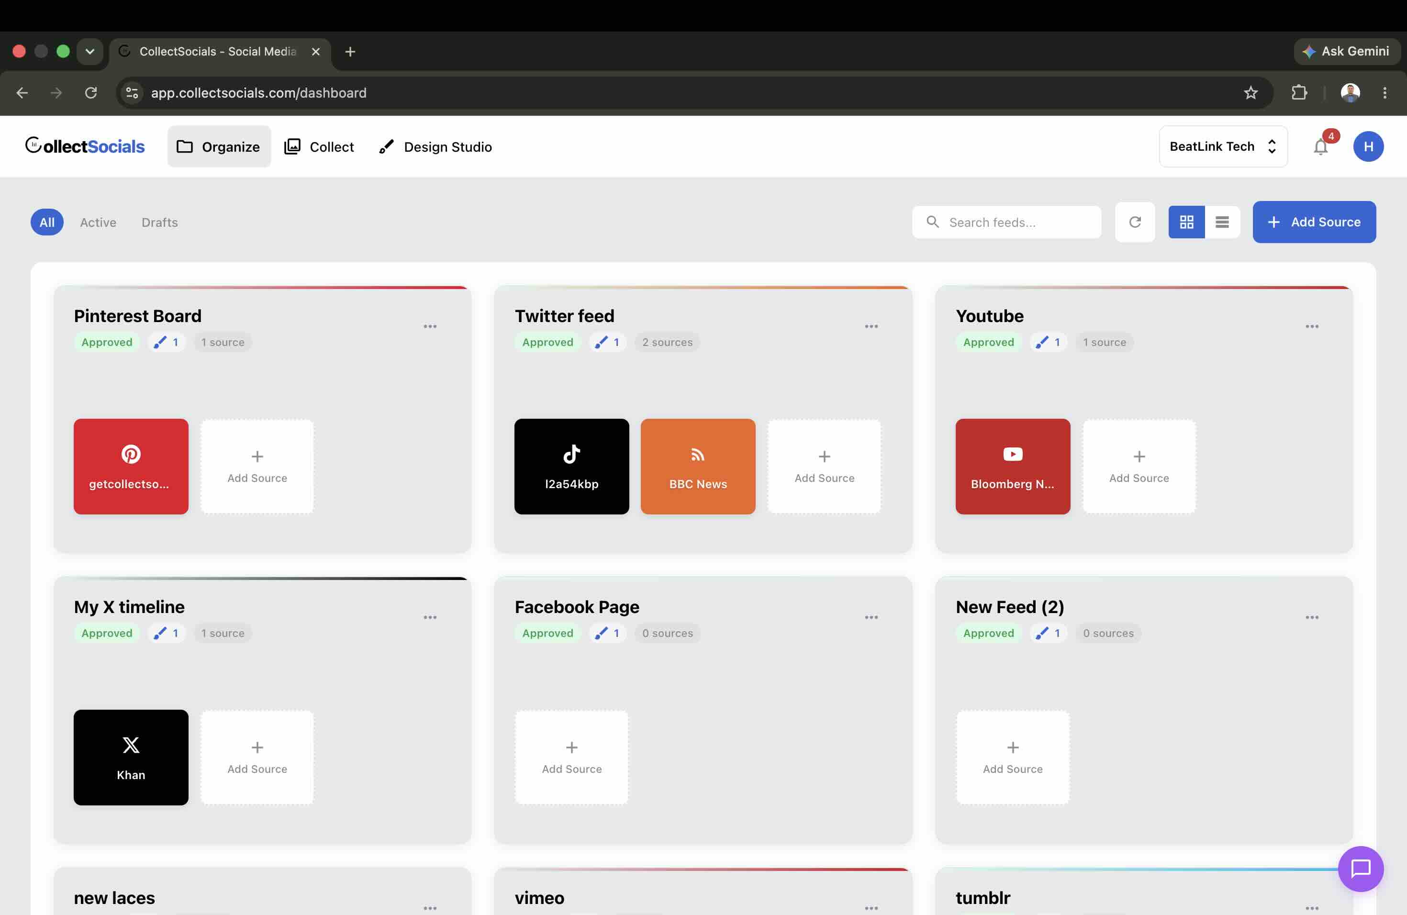Expand the BeatLink Tech workspace selector
The image size is (1407, 915).
pos(1223,146)
